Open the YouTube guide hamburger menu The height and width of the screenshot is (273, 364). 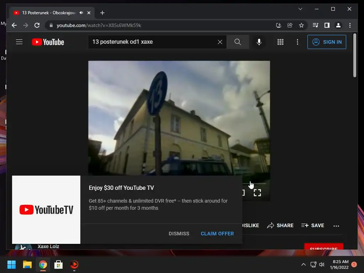click(19, 42)
